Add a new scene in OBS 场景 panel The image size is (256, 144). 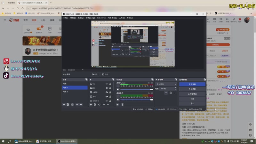coord(64,105)
